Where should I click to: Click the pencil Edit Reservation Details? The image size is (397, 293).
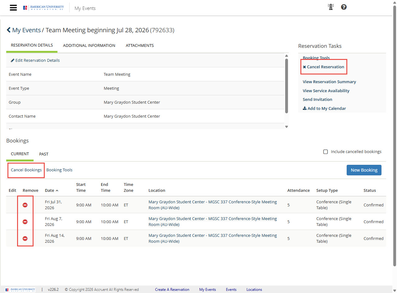[x=35, y=61]
